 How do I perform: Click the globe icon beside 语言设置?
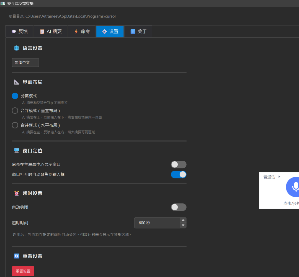(17, 48)
